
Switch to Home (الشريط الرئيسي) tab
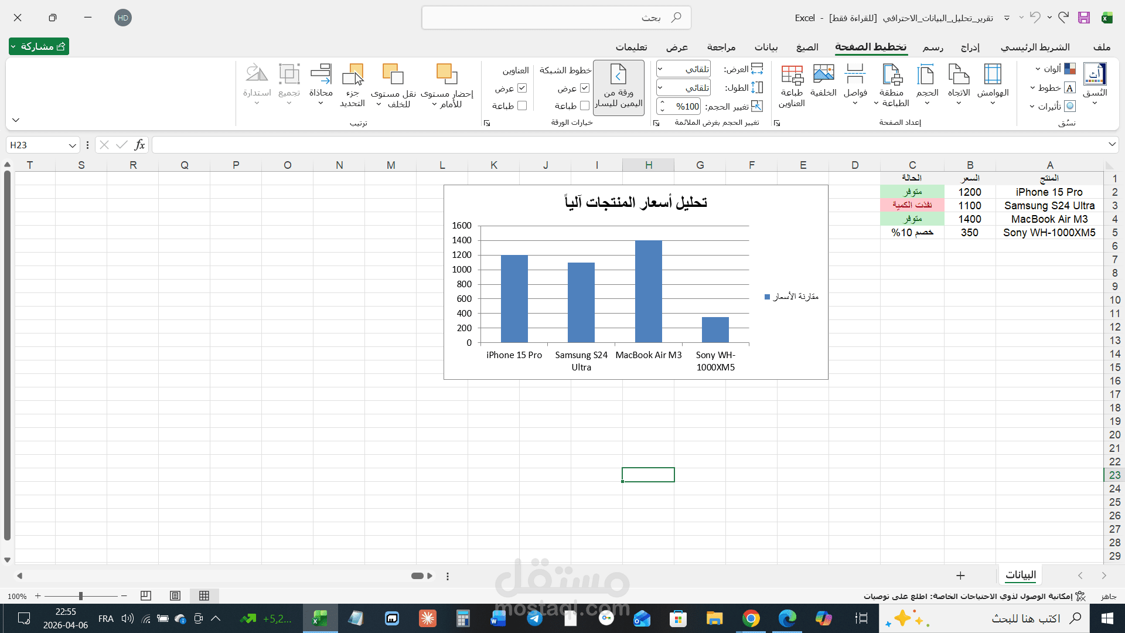coord(1035,47)
